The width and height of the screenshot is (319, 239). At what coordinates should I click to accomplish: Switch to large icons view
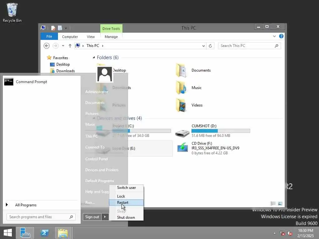pos(280,203)
